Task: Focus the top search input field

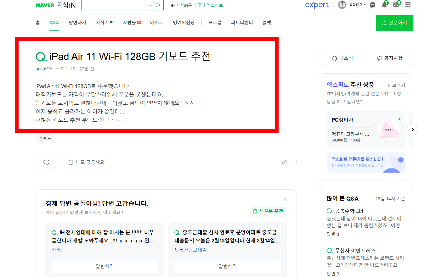Action: tap(115, 5)
